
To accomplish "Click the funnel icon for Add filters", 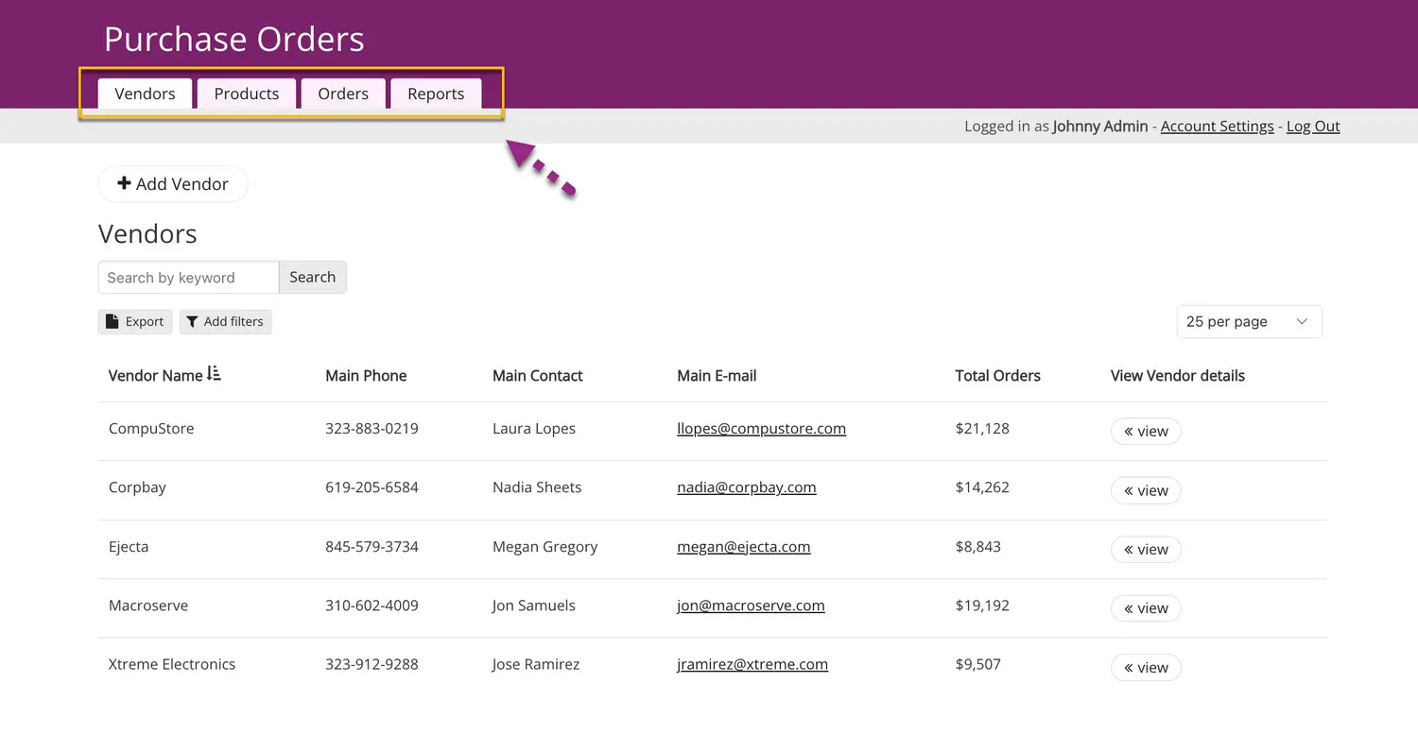I will (x=192, y=321).
